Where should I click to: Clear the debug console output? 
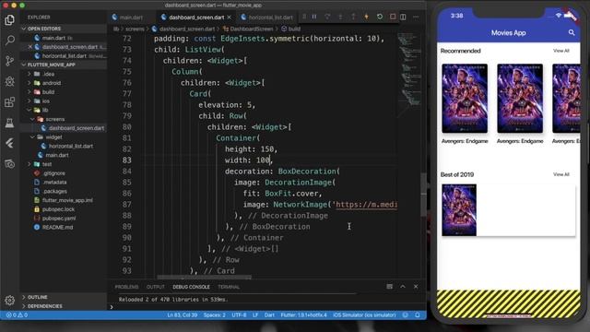(389, 287)
